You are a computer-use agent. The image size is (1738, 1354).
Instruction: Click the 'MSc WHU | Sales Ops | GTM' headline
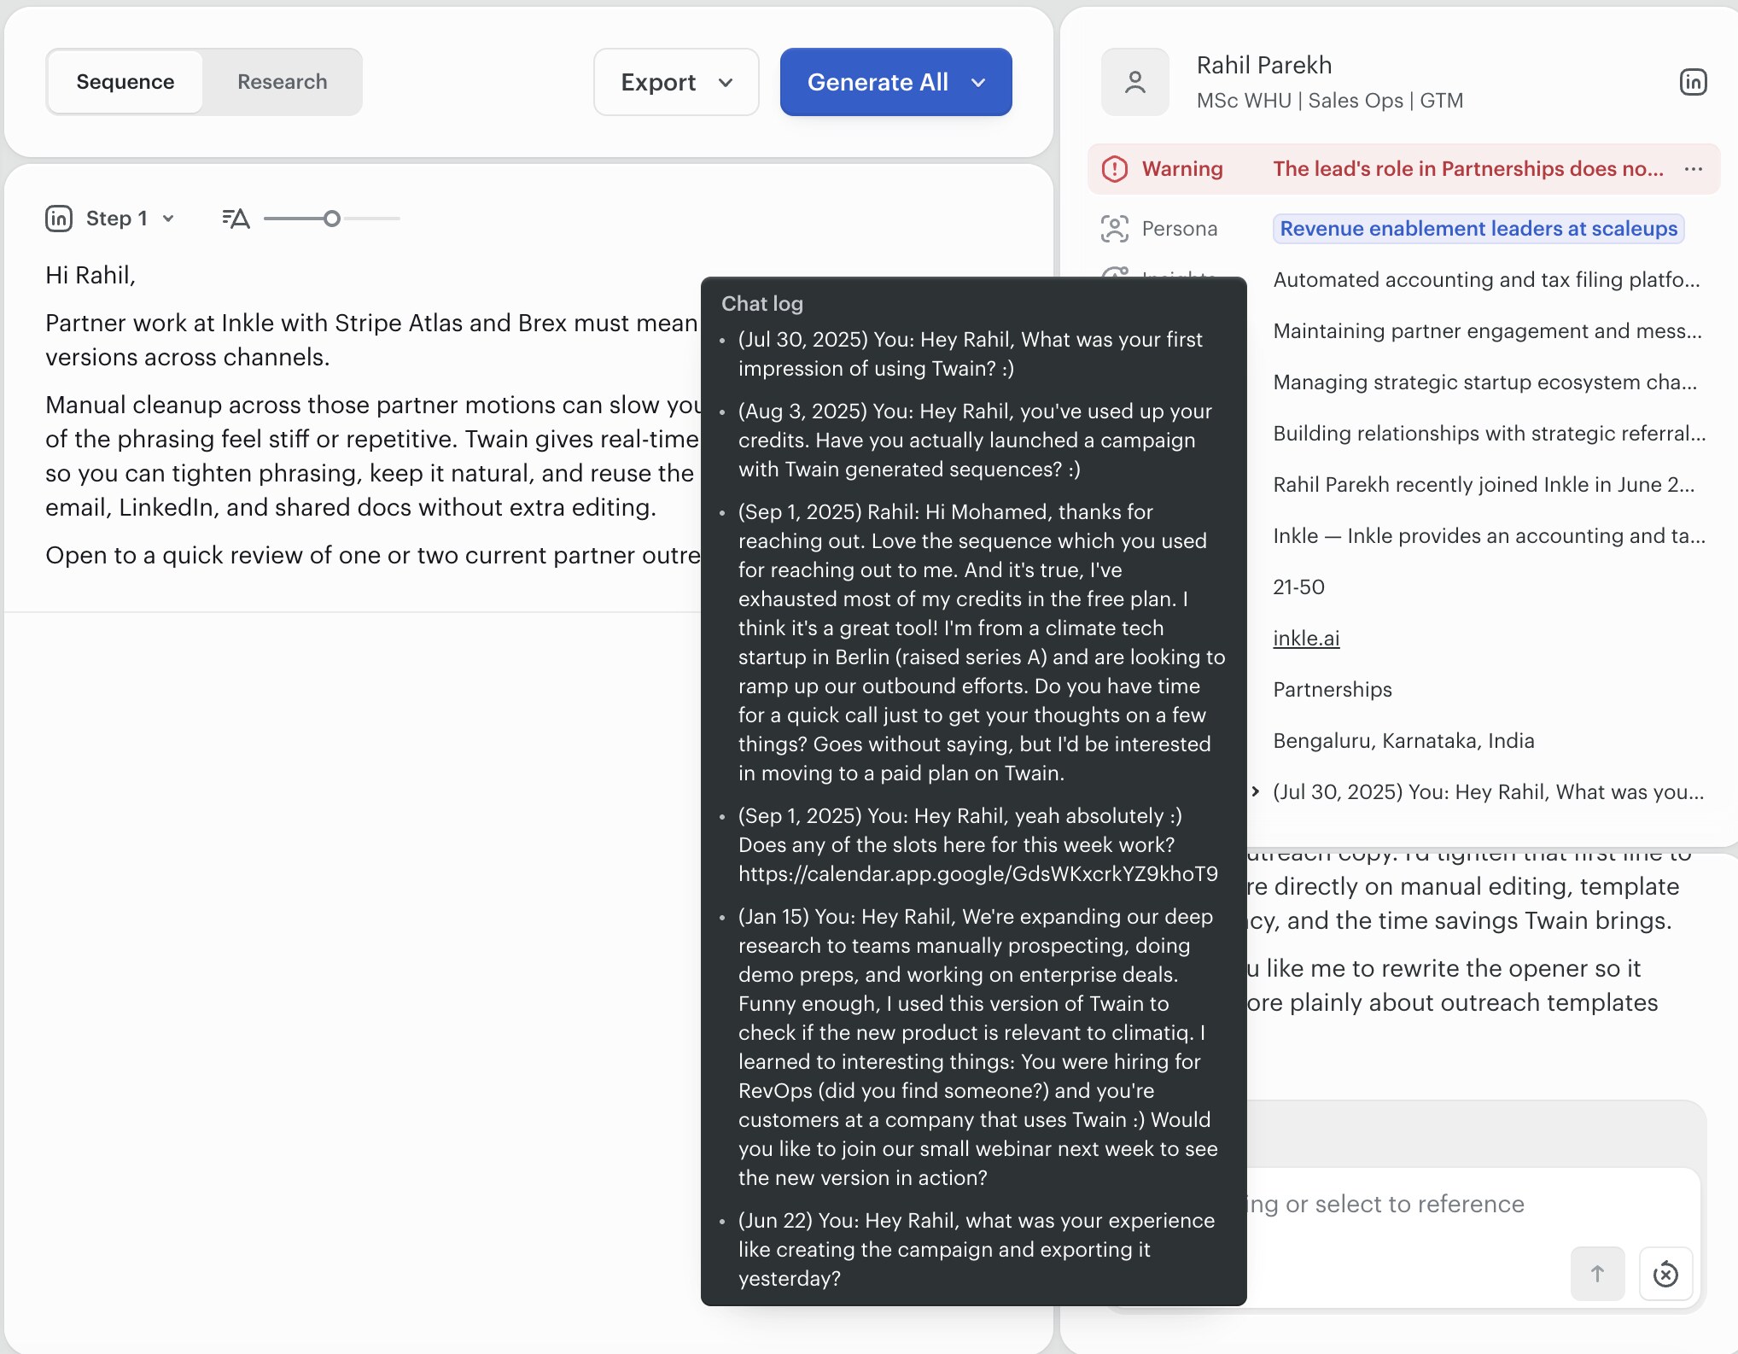click(1329, 101)
